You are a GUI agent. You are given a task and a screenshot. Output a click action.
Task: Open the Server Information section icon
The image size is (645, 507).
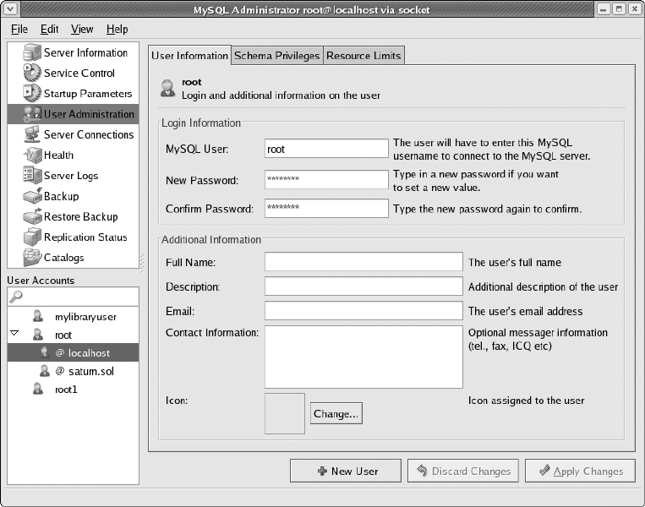[x=32, y=52]
